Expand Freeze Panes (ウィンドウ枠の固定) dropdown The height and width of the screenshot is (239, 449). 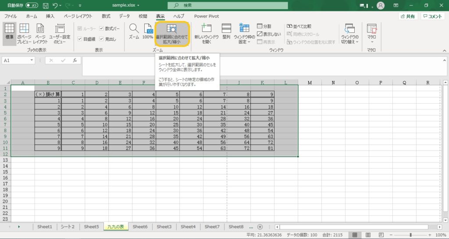point(244,34)
